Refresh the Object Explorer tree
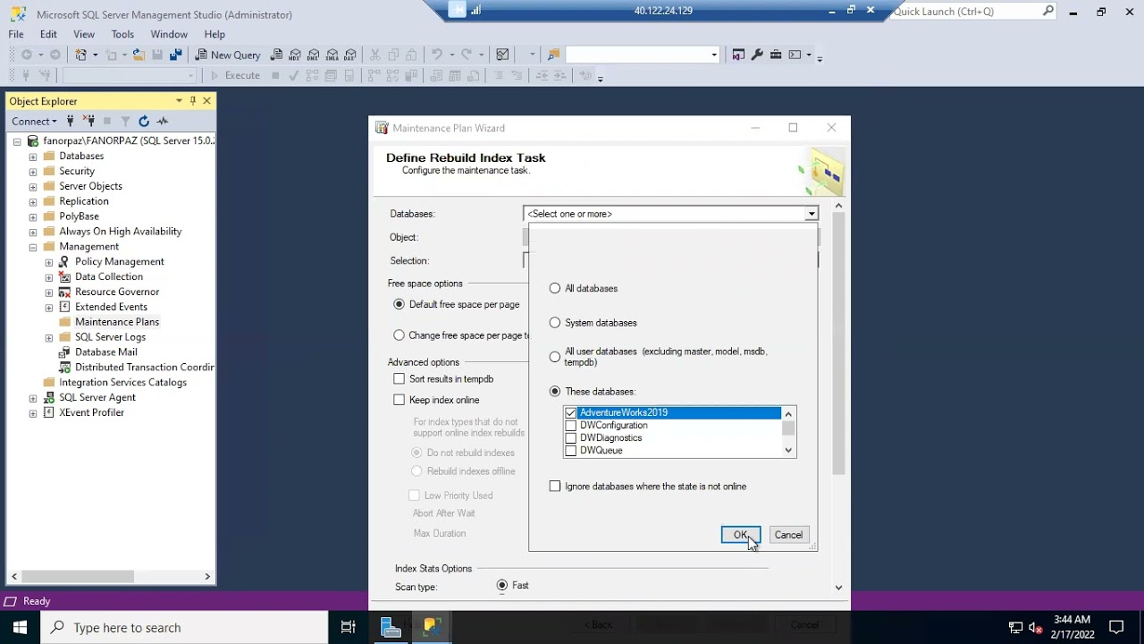 coord(144,121)
